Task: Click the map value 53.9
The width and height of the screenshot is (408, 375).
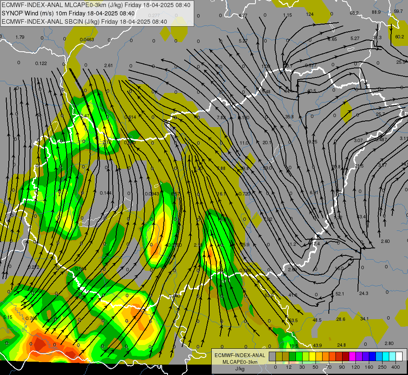Action: 269,295
